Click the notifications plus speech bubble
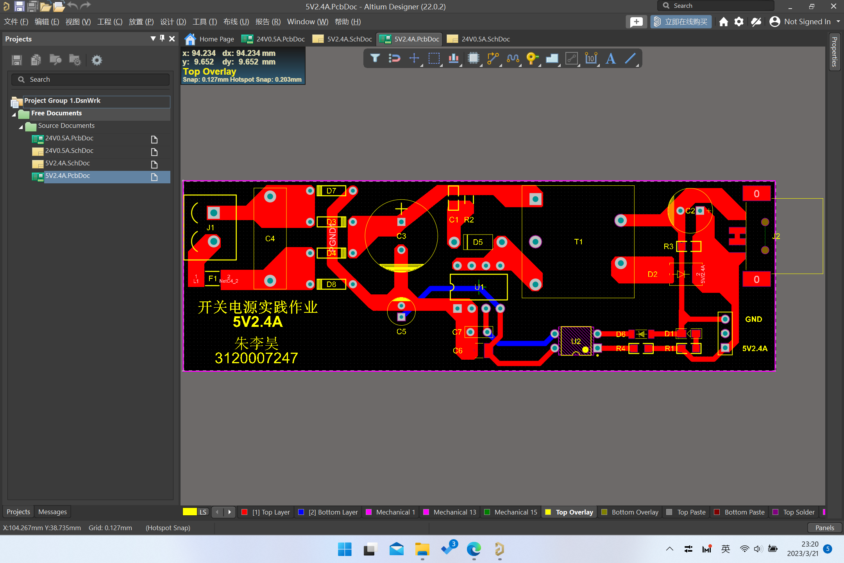The image size is (844, 563). (x=636, y=22)
